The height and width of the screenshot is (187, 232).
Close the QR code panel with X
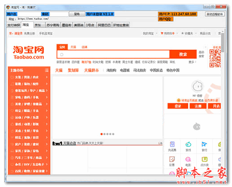[x=206, y=47]
